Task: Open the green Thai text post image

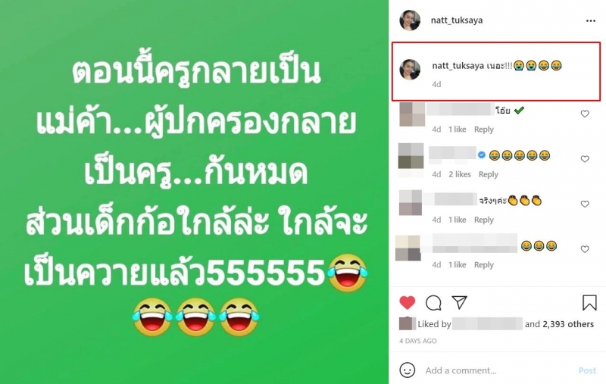Action: pyautogui.click(x=194, y=192)
